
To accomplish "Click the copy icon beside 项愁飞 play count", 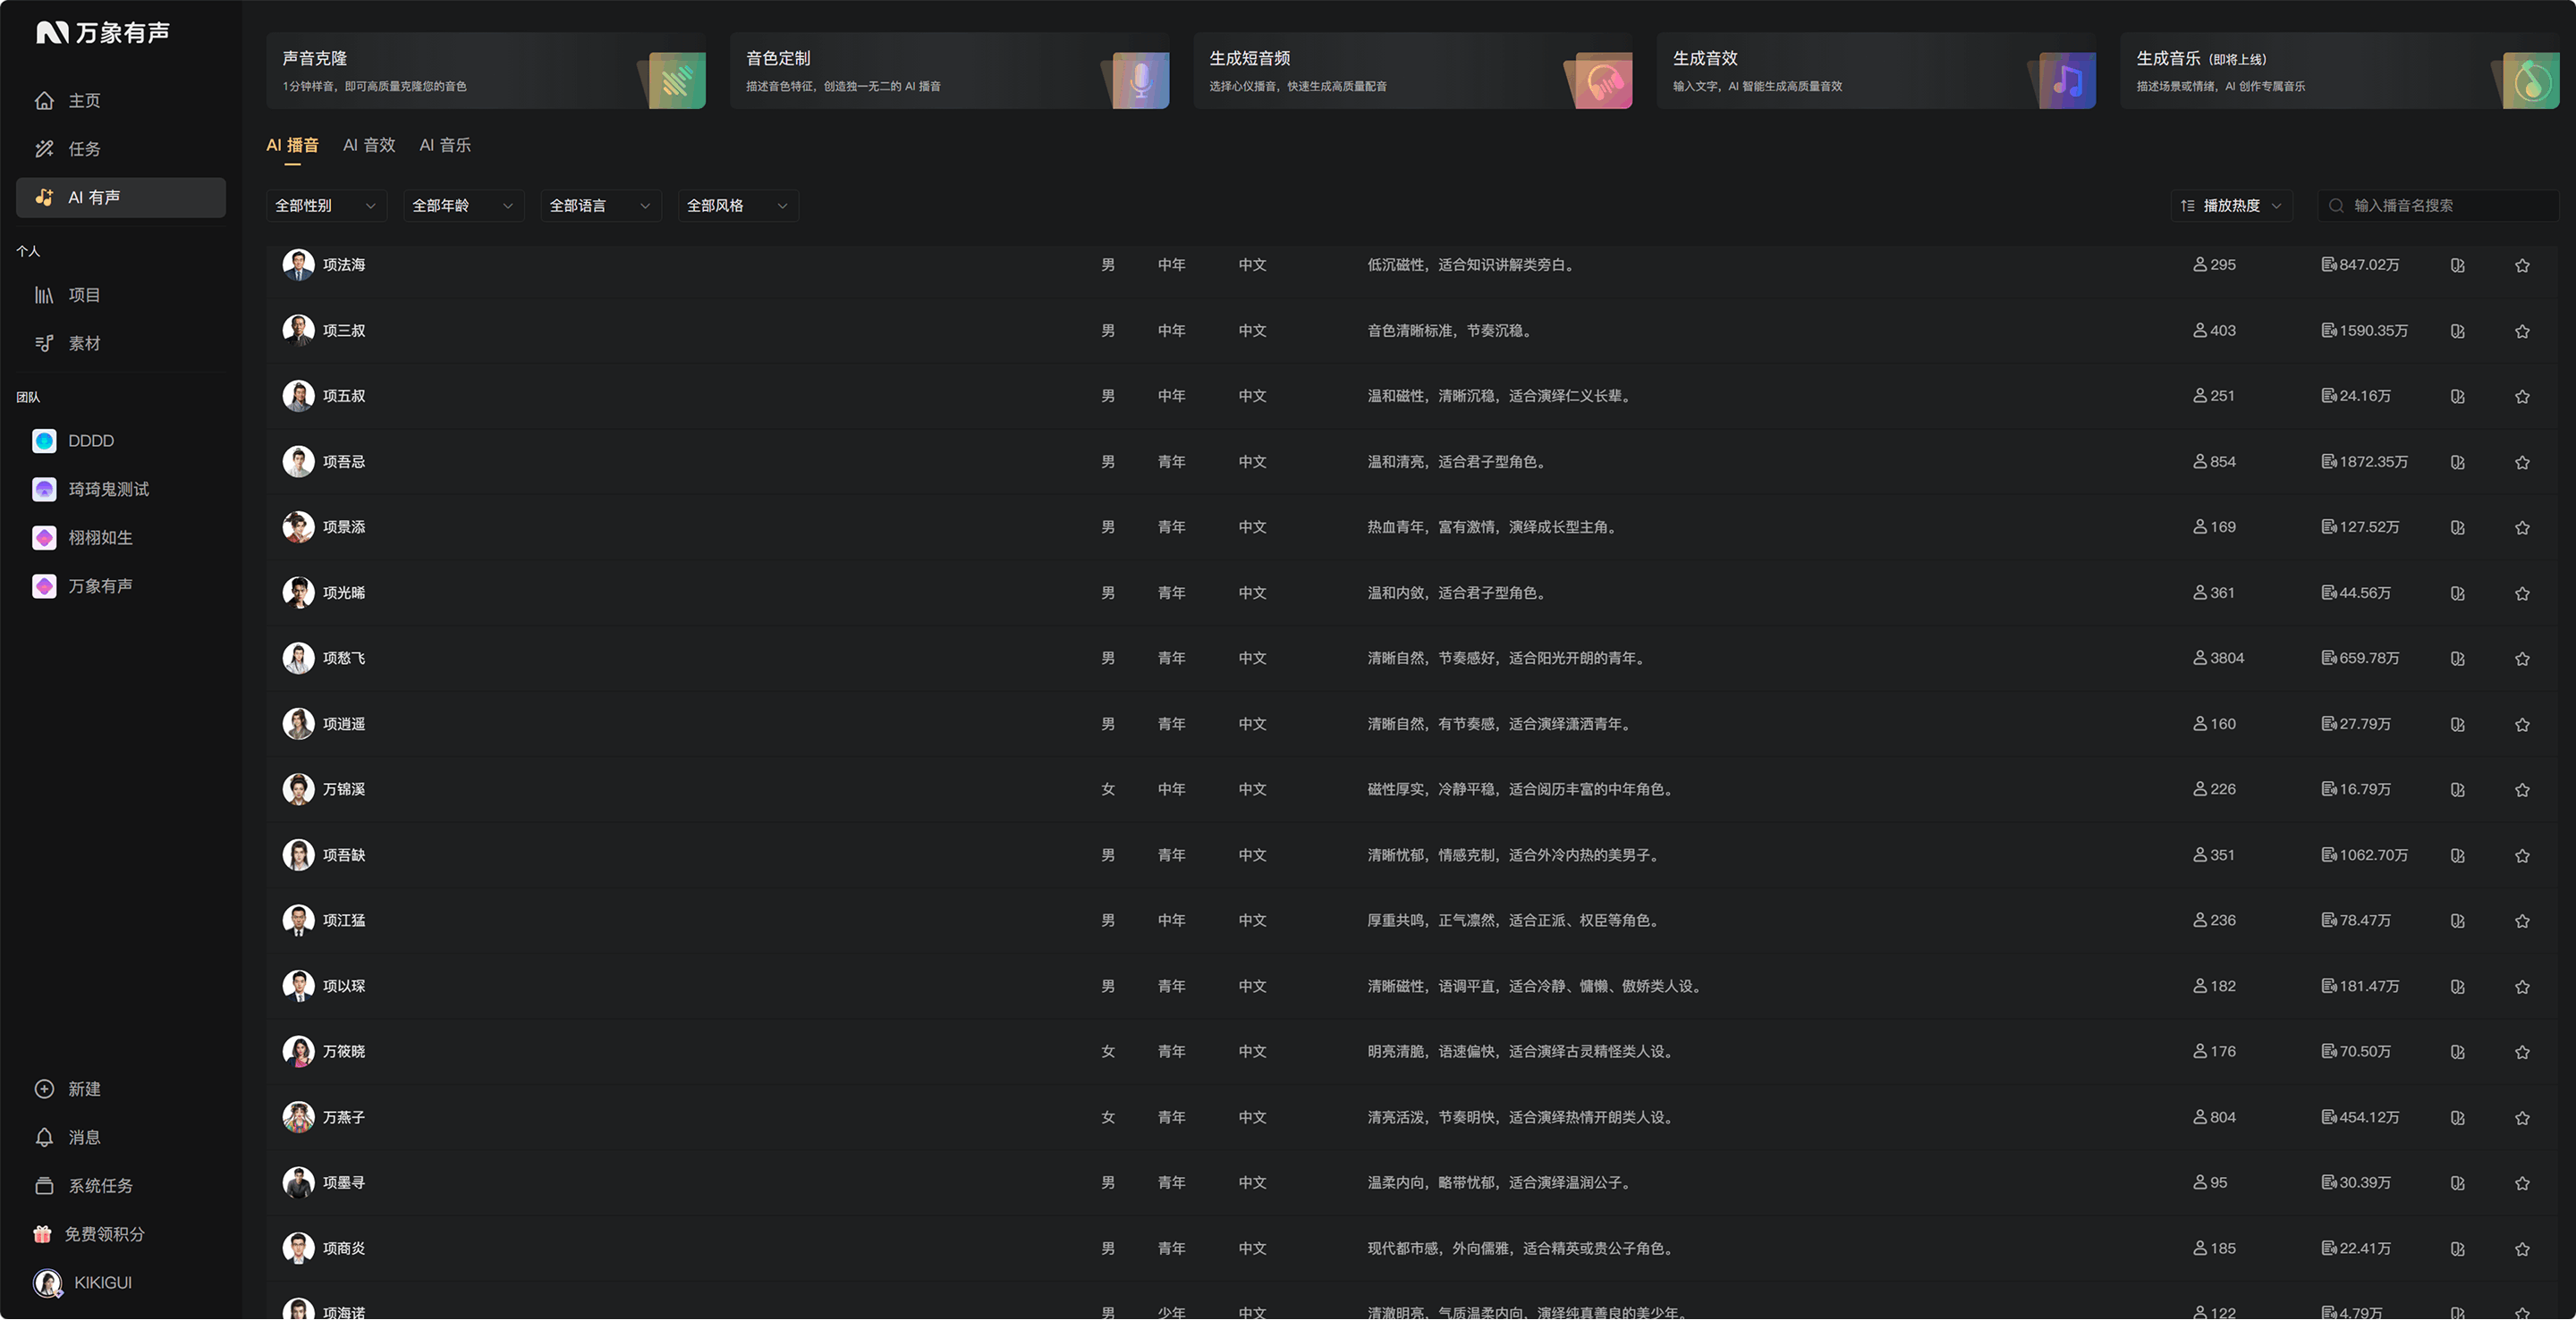I will coord(2457,660).
